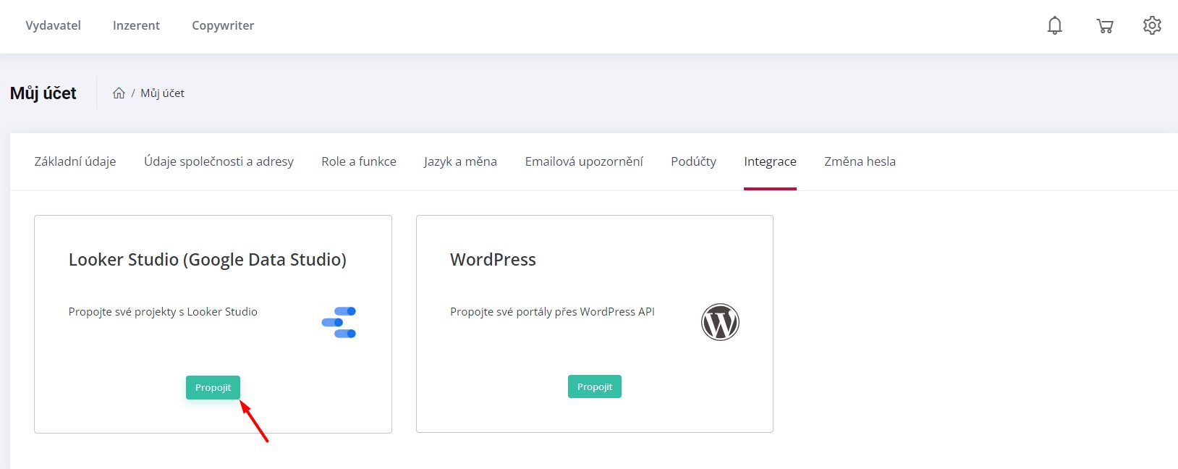Open the shopping cart icon
This screenshot has width=1178, height=469.
1105,26
